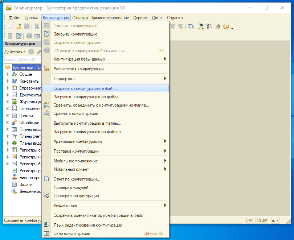Expand the Документы tree node
Screen dimensions: 294x240
pyautogui.click(x=7, y=95)
